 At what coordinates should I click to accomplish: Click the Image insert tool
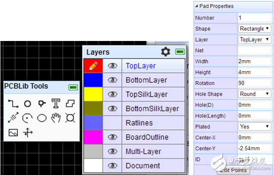click(13, 133)
